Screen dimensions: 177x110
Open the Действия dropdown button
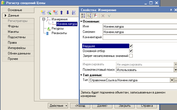[x=58, y=106]
